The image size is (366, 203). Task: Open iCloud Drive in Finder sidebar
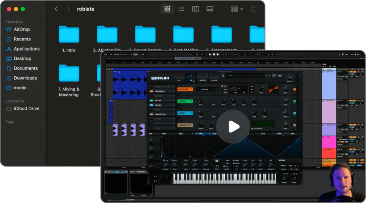[x=23, y=108]
